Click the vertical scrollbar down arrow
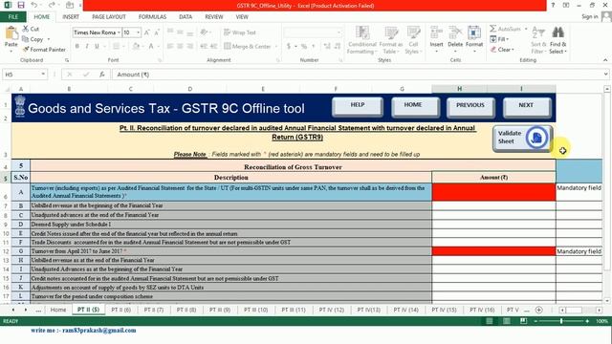612x344 pixels. click(x=607, y=301)
